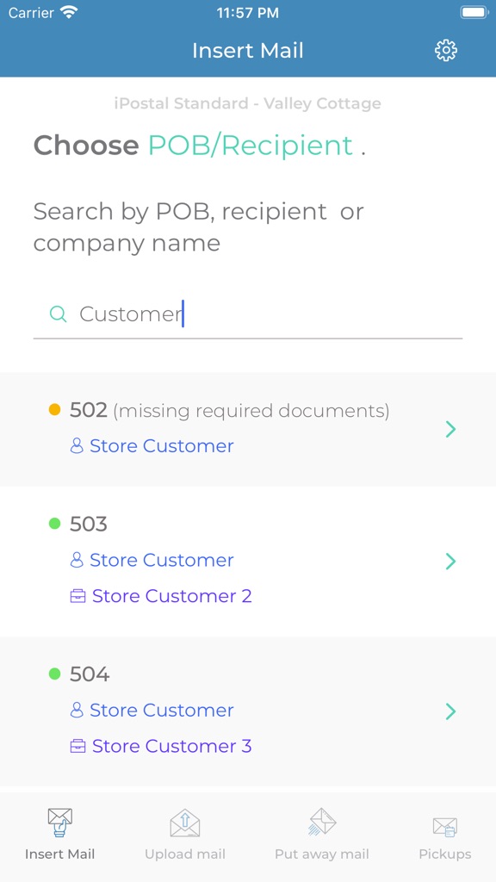The height and width of the screenshot is (882, 496).
Task: Open POB 503 via the right chevron
Action: tap(450, 561)
